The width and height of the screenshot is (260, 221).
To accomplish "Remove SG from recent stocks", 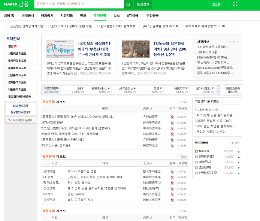I will [82, 92].
